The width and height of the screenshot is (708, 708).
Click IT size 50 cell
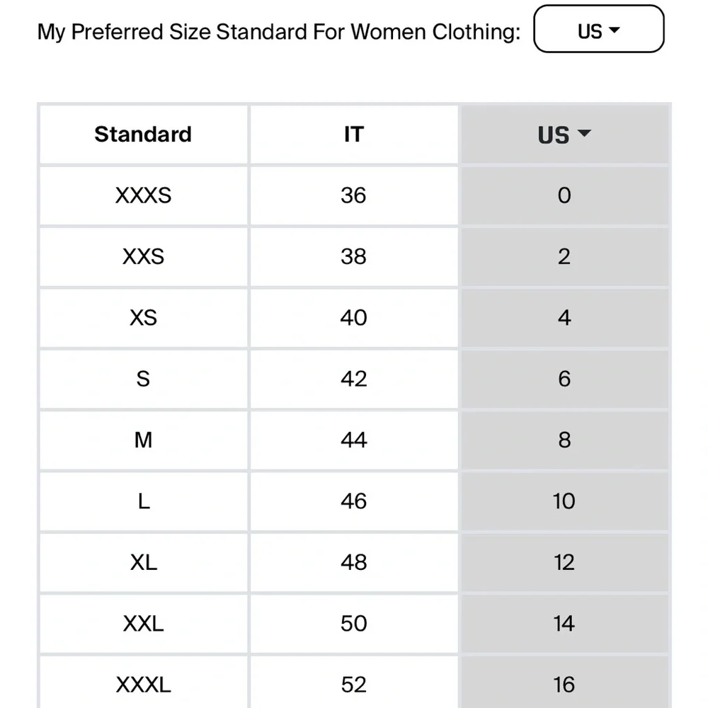353,624
